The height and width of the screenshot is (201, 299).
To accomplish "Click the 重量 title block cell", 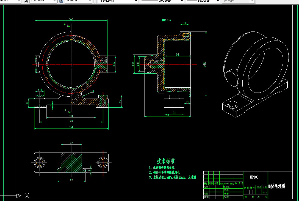I will point(259,188).
